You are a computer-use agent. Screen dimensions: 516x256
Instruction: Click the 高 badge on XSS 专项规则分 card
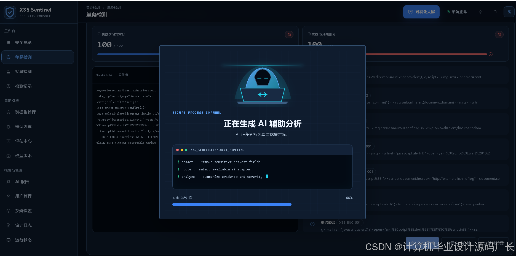click(499, 34)
